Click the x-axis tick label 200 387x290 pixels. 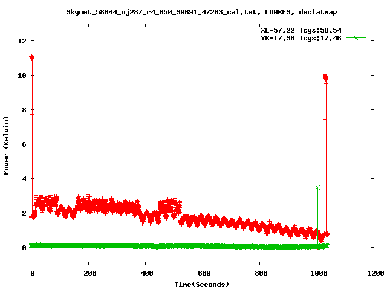90,273
